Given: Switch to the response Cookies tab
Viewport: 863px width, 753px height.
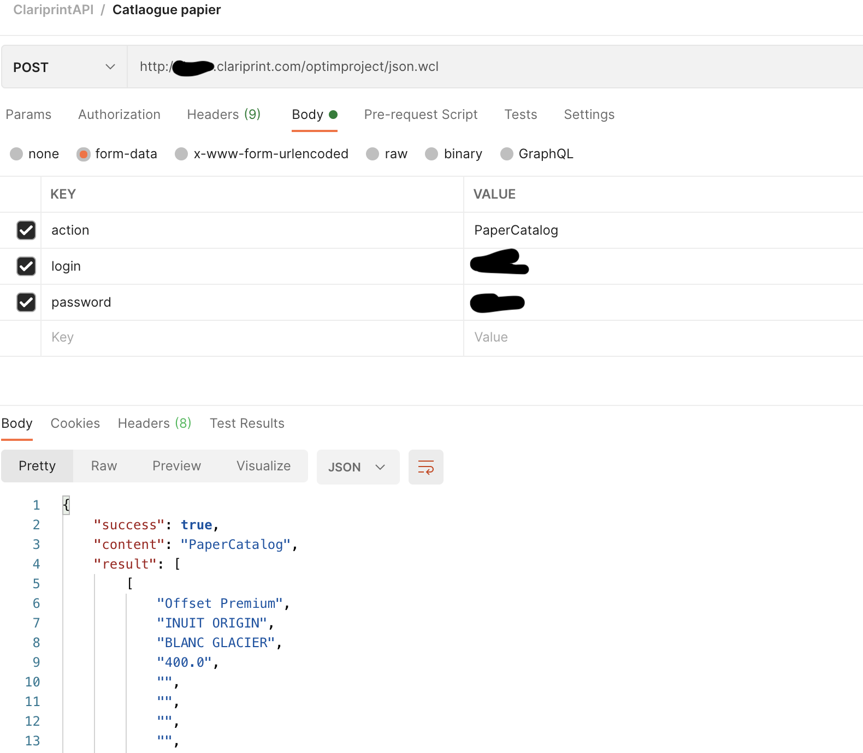Looking at the screenshot, I should pyautogui.click(x=75, y=423).
